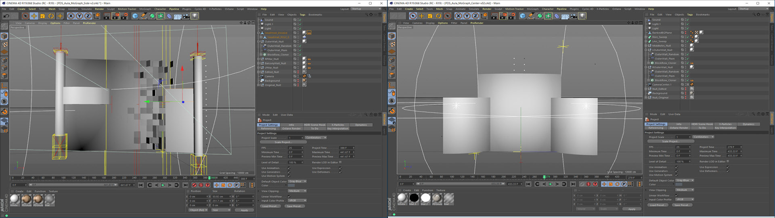The height and width of the screenshot is (218, 775).
Task: Activate Scale tool in left window toolbar
Action: (42, 16)
